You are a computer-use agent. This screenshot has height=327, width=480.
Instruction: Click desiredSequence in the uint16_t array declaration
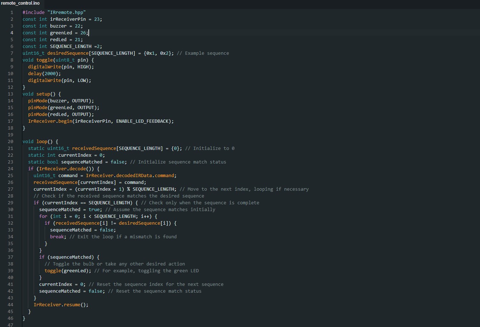tap(68, 53)
